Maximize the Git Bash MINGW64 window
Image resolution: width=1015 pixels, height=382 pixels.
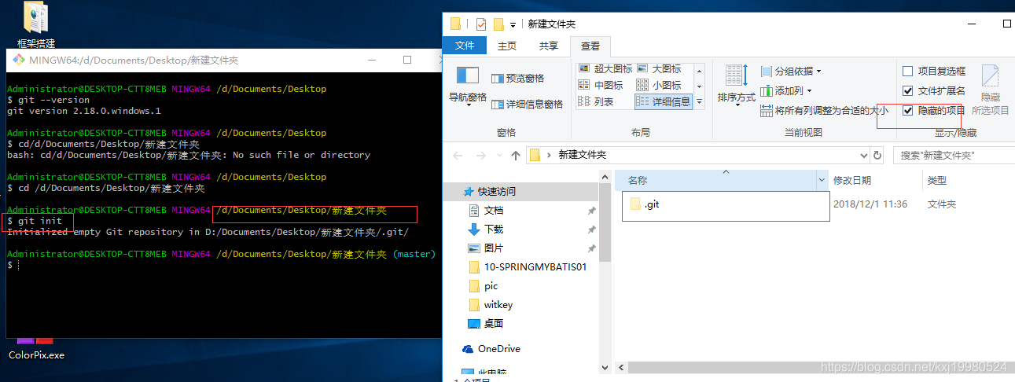point(407,60)
